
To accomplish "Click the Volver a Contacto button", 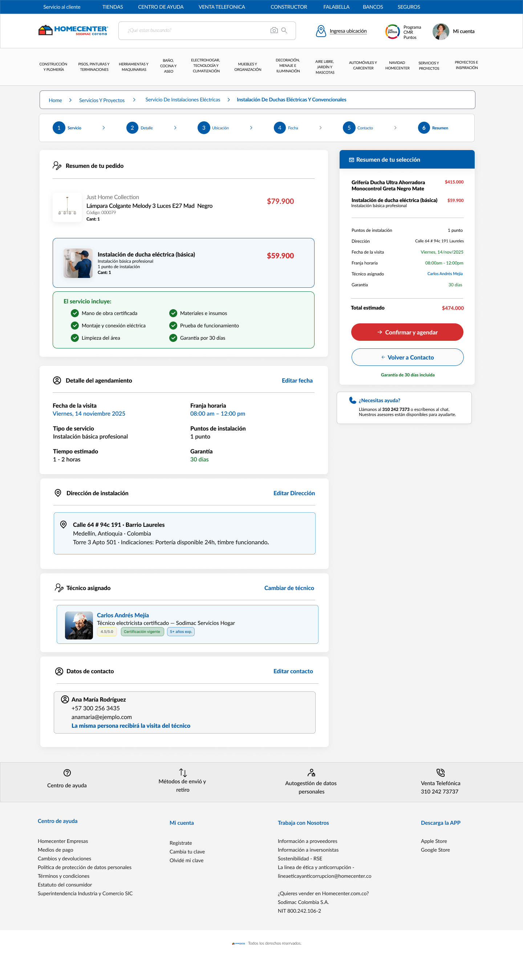I will [x=408, y=358].
